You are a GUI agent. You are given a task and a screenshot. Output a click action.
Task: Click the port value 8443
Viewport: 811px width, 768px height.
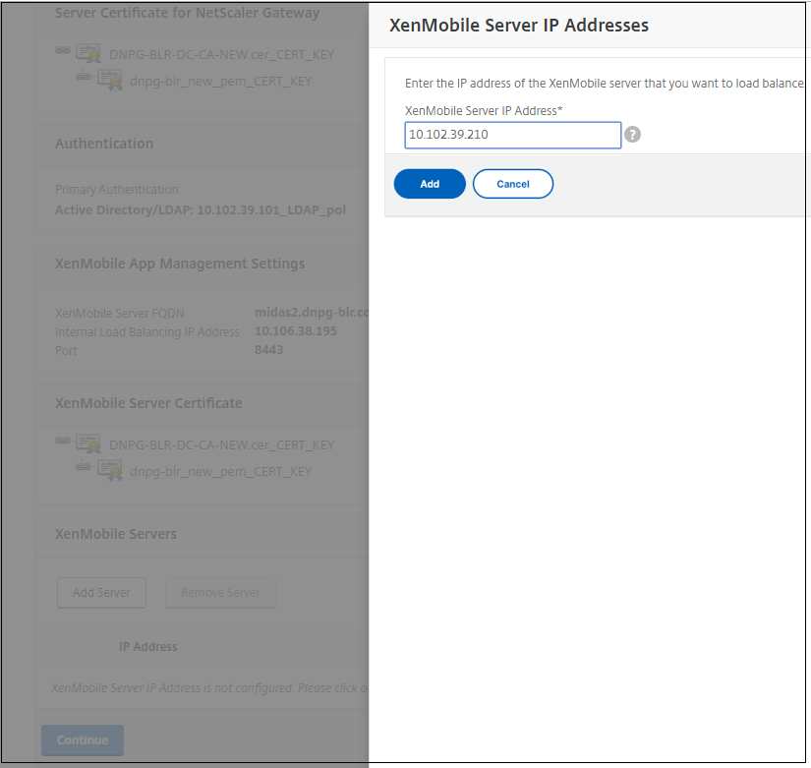coord(268,350)
